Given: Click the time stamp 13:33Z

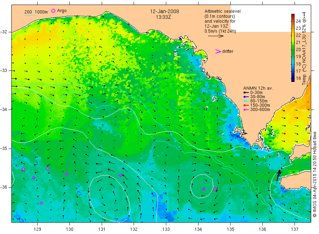Looking at the screenshot, I should 163,17.
